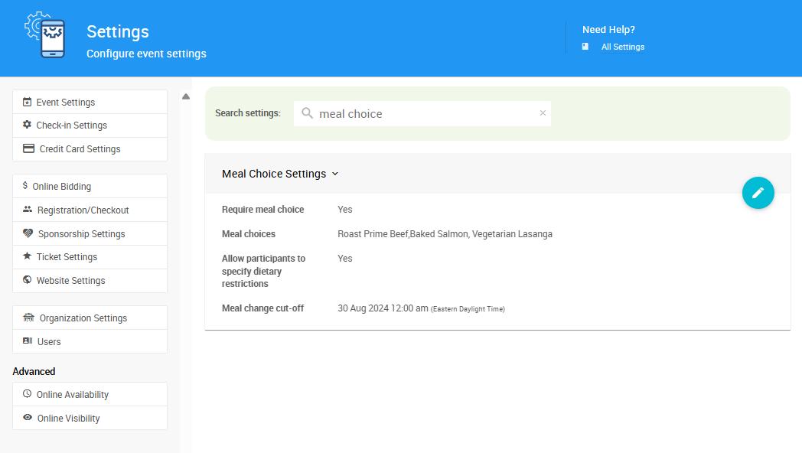This screenshot has width=802, height=453.
Task: Click the All Settings book icon
Action: tap(585, 47)
